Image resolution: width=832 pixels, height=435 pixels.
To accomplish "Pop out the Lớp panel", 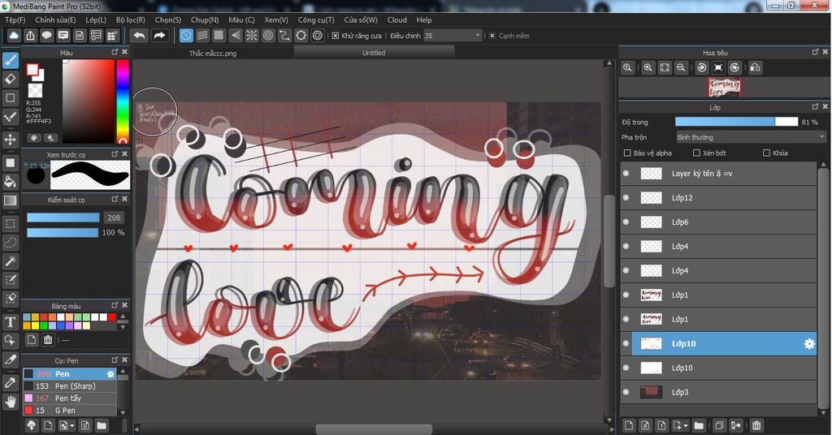I will [816, 107].
